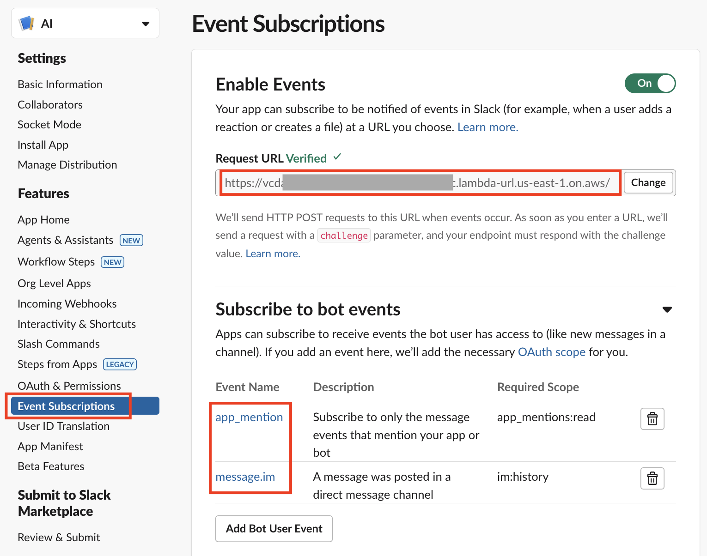
Task: Open the App Manifest page
Action: coord(50,446)
